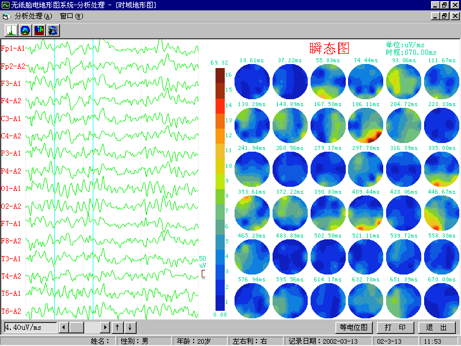
Task: Click the fourth multicolor map toolbar icon
Action: (x=52, y=31)
